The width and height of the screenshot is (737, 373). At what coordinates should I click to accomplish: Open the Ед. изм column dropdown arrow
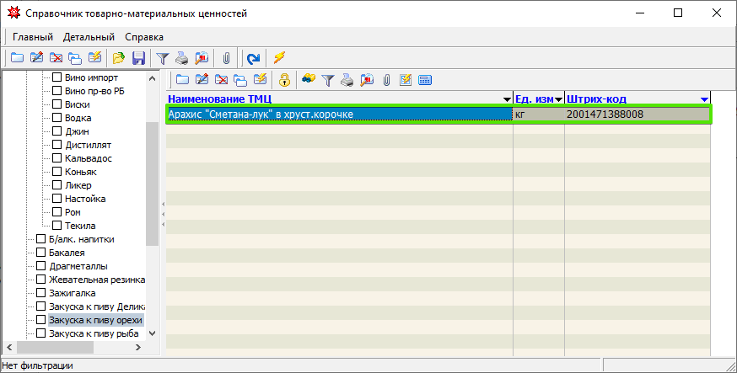click(558, 99)
